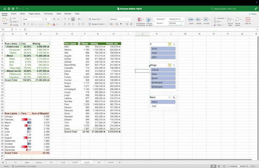Click the Share button
This screenshot has height=168, width=259.
point(253,14)
